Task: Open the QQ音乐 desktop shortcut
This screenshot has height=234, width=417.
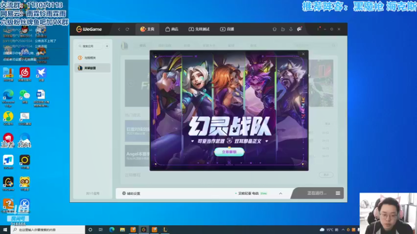Action: [8, 119]
